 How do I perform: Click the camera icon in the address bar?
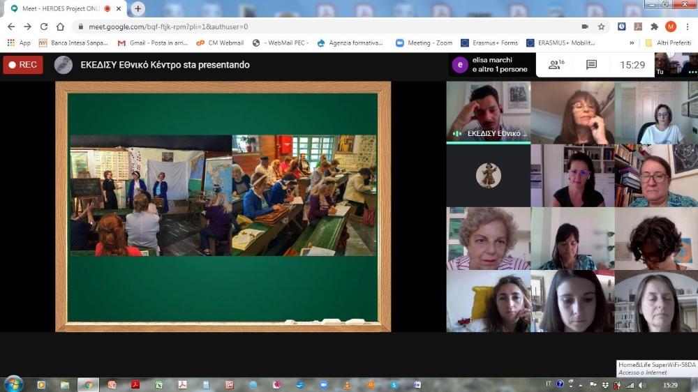coord(584,27)
